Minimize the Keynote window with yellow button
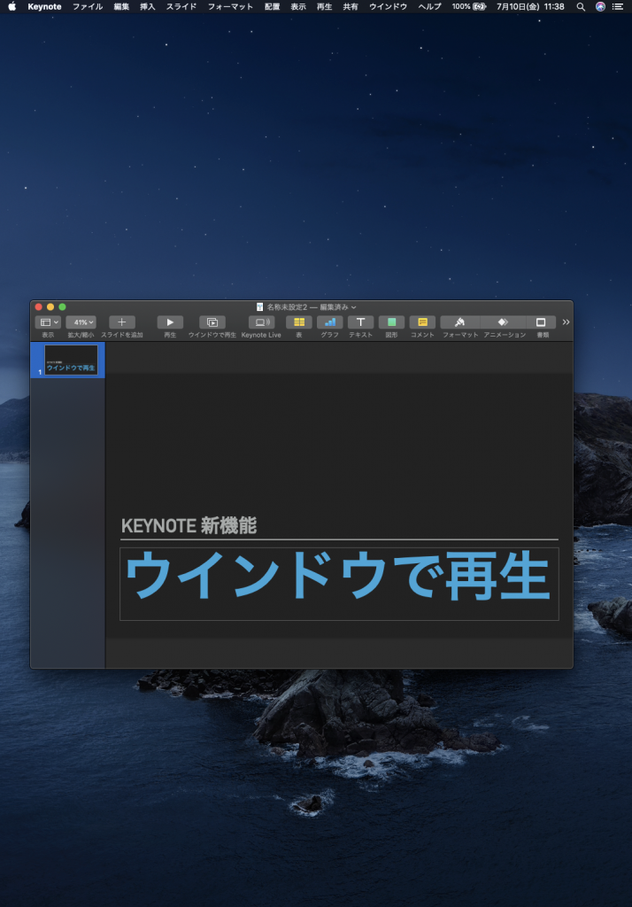Screen dimensions: 632x907 click(x=50, y=307)
